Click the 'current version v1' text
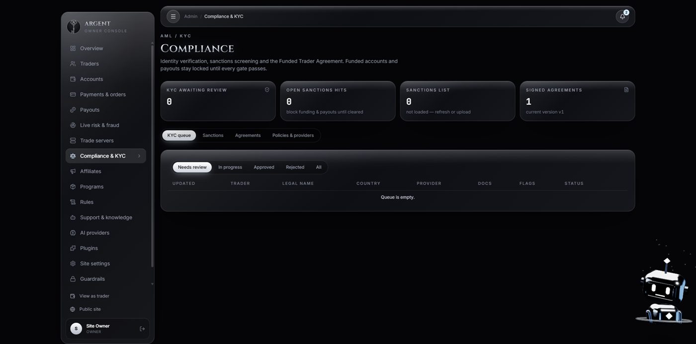This screenshot has width=696, height=344. click(x=545, y=112)
